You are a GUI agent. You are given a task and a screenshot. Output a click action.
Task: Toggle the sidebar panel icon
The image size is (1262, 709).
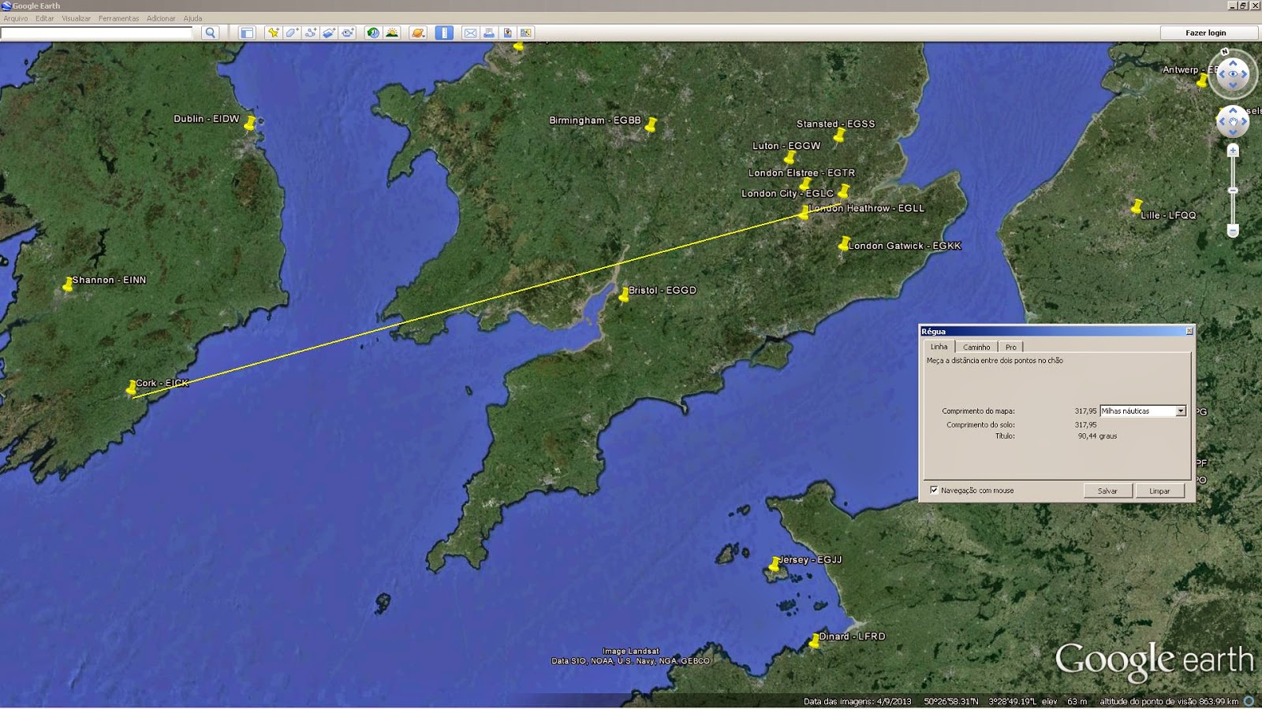click(x=247, y=32)
